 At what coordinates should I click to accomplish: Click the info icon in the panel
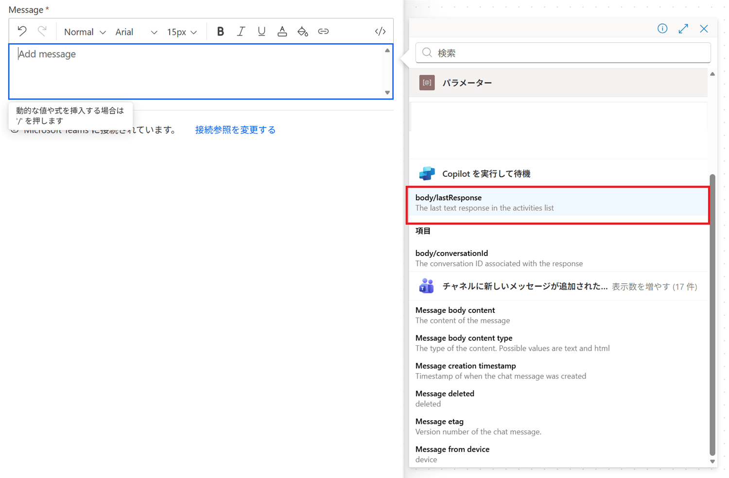coord(662,28)
